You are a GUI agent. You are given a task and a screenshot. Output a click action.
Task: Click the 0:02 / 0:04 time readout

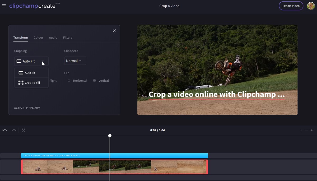(x=157, y=130)
